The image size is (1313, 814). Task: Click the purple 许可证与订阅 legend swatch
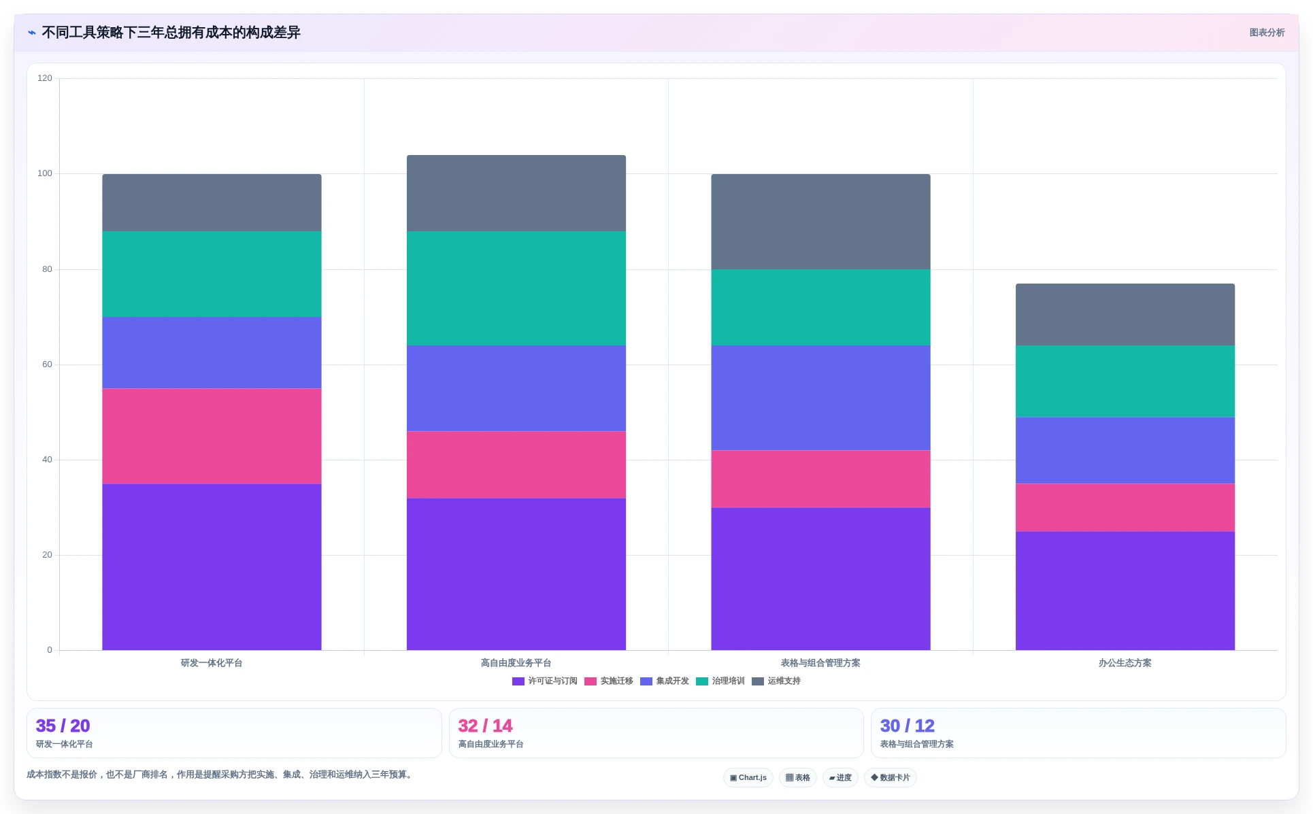(518, 681)
